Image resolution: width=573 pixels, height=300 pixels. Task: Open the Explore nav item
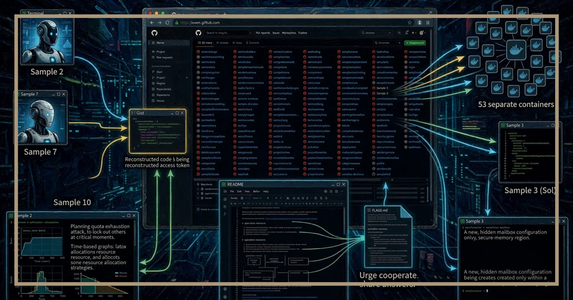pos(303,33)
